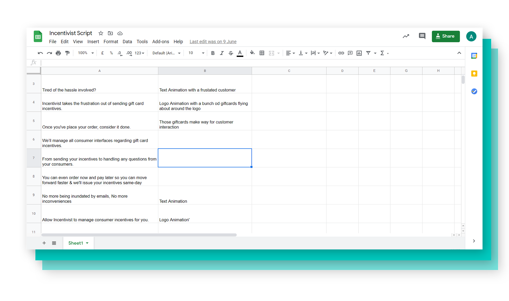Viewport: 509px width, 301px height.
Task: Toggle strikethrough formatting
Action: [x=231, y=53]
